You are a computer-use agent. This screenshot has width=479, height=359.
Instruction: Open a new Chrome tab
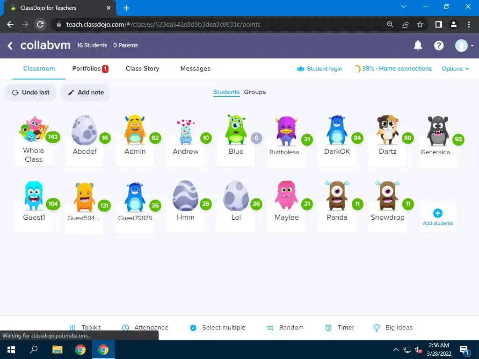(126, 8)
